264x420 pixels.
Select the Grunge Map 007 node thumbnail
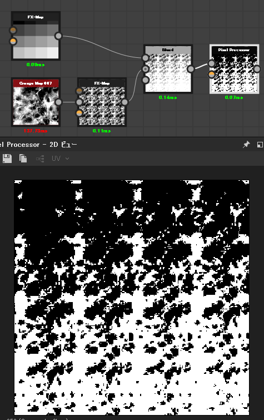pos(36,106)
